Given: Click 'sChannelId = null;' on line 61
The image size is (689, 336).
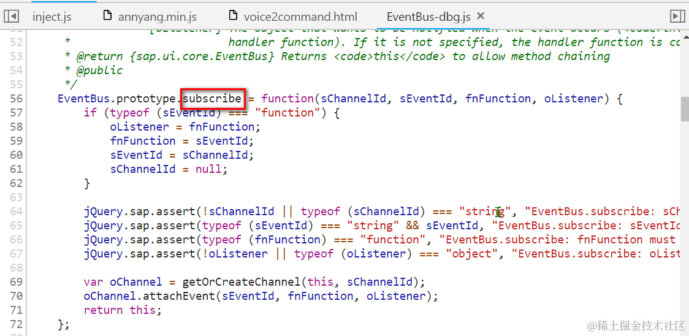Looking at the screenshot, I should [169, 169].
